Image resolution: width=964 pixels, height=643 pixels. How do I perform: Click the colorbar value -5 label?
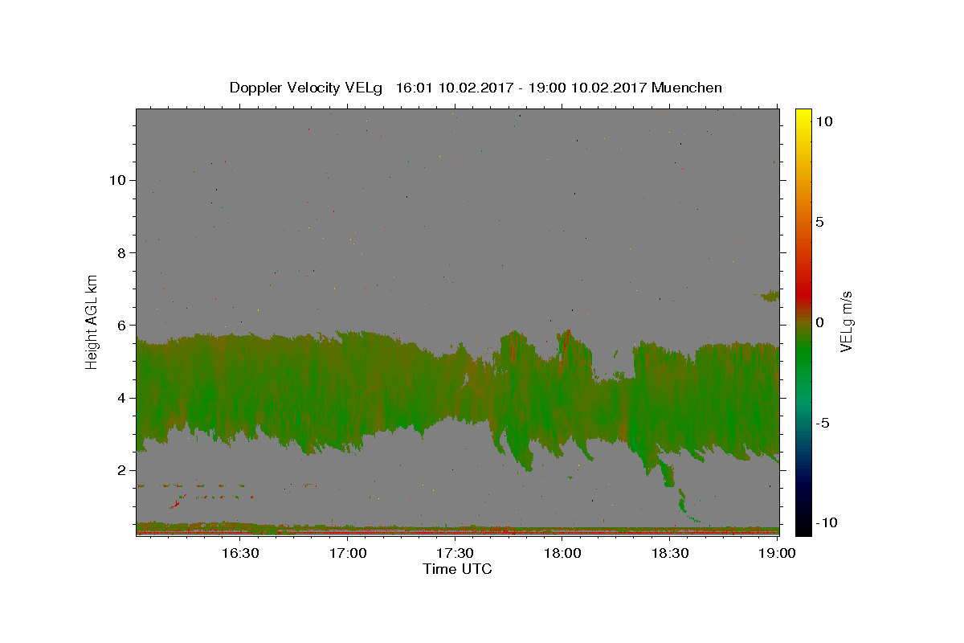click(x=822, y=423)
